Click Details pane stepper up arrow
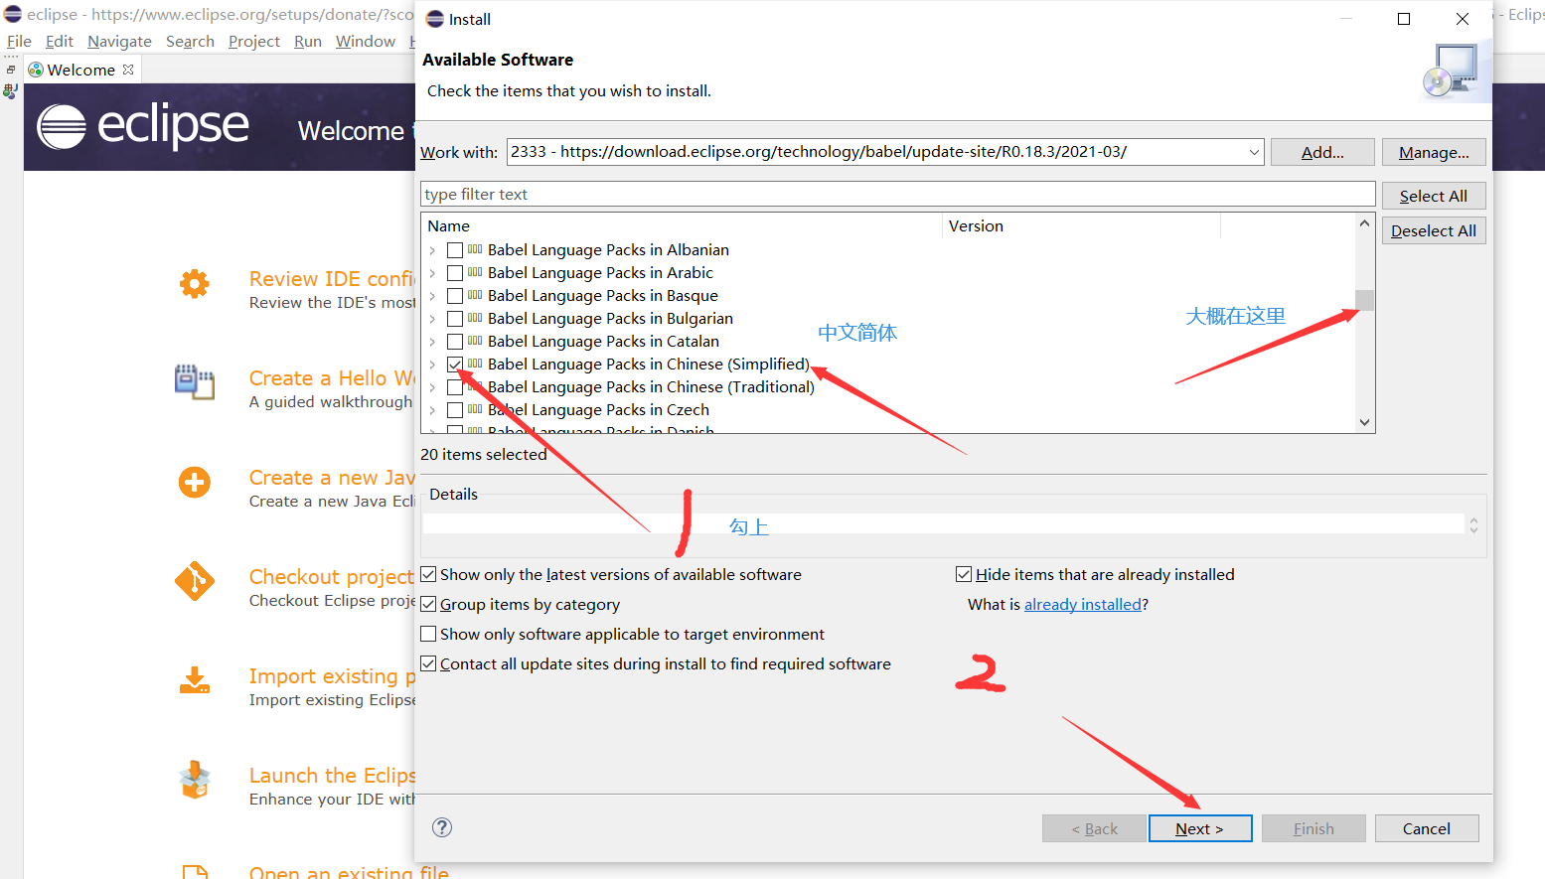1545x879 pixels. [x=1473, y=519]
